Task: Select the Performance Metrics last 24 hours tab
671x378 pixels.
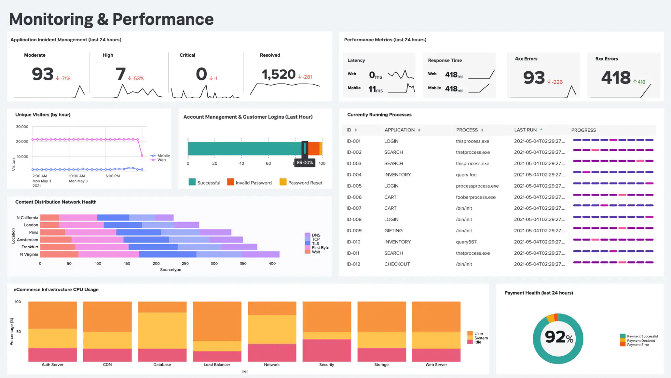Action: click(x=384, y=39)
